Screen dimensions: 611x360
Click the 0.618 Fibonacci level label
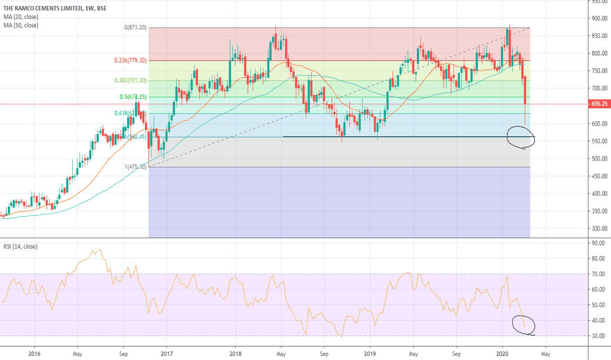coord(130,113)
